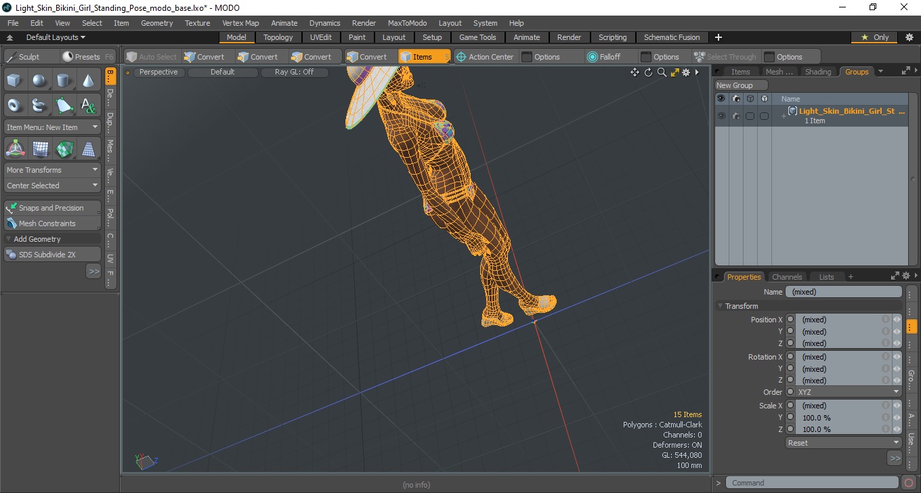Add a torus primitive

click(x=14, y=105)
